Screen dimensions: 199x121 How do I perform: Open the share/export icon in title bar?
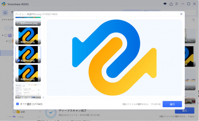click(x=171, y=4)
